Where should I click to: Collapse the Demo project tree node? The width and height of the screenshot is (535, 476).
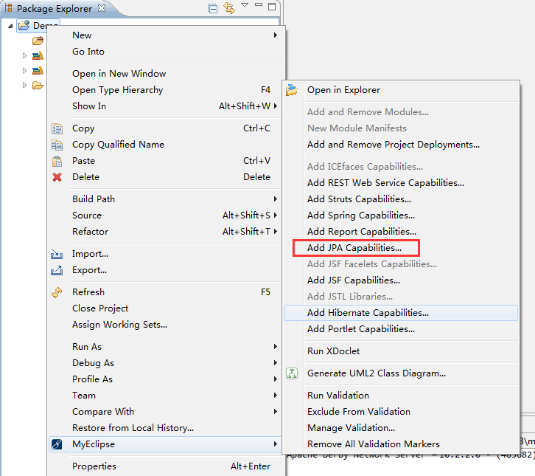tap(10, 26)
